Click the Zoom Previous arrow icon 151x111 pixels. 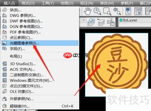pyautogui.click(x=117, y=11)
